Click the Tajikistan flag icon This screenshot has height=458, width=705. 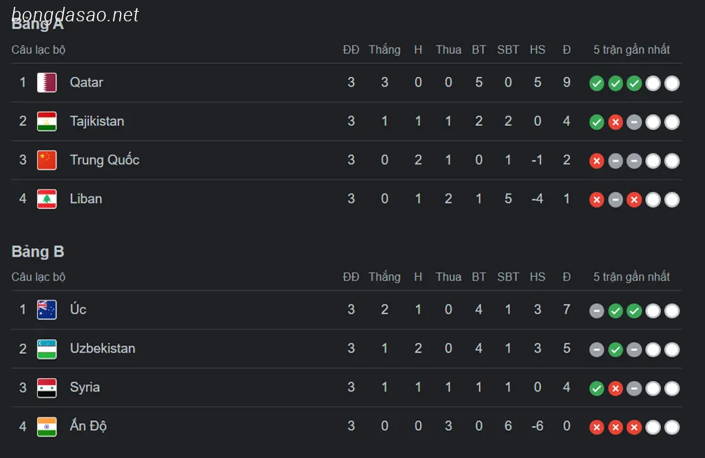pos(47,121)
